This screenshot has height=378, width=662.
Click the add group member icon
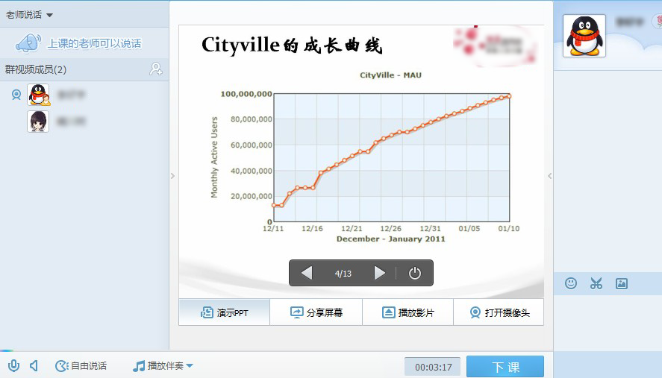point(156,69)
